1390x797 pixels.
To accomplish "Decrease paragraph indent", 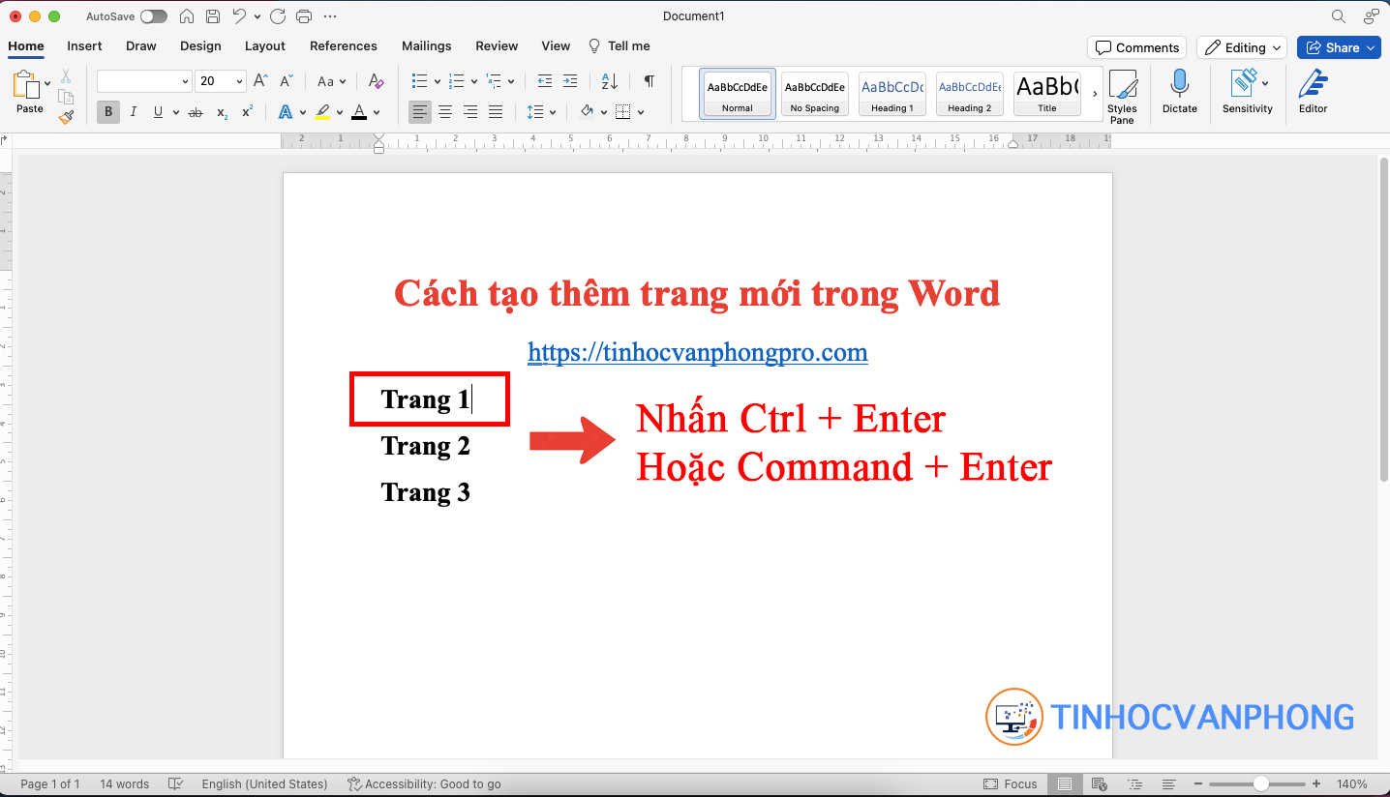I will point(545,81).
